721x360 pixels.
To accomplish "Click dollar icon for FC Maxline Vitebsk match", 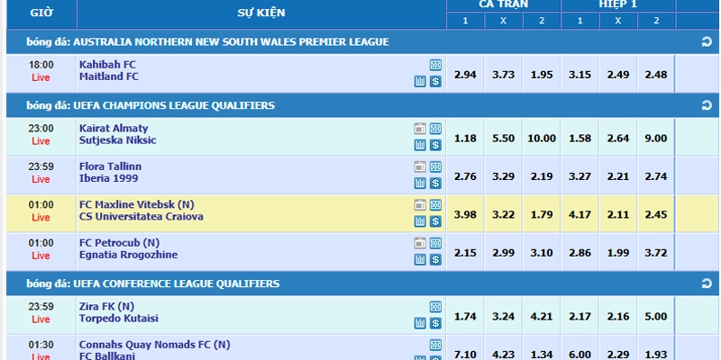I will pos(435,221).
